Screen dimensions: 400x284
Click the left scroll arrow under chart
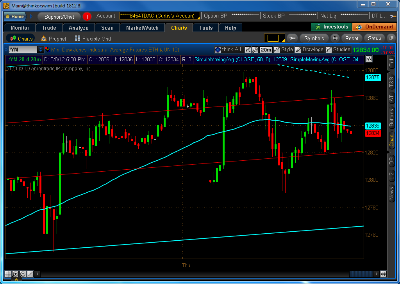click(38, 274)
